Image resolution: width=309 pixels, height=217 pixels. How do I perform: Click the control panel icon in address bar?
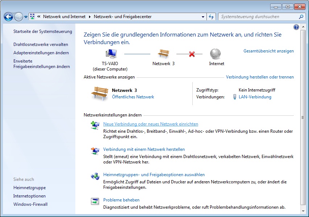pos(33,17)
